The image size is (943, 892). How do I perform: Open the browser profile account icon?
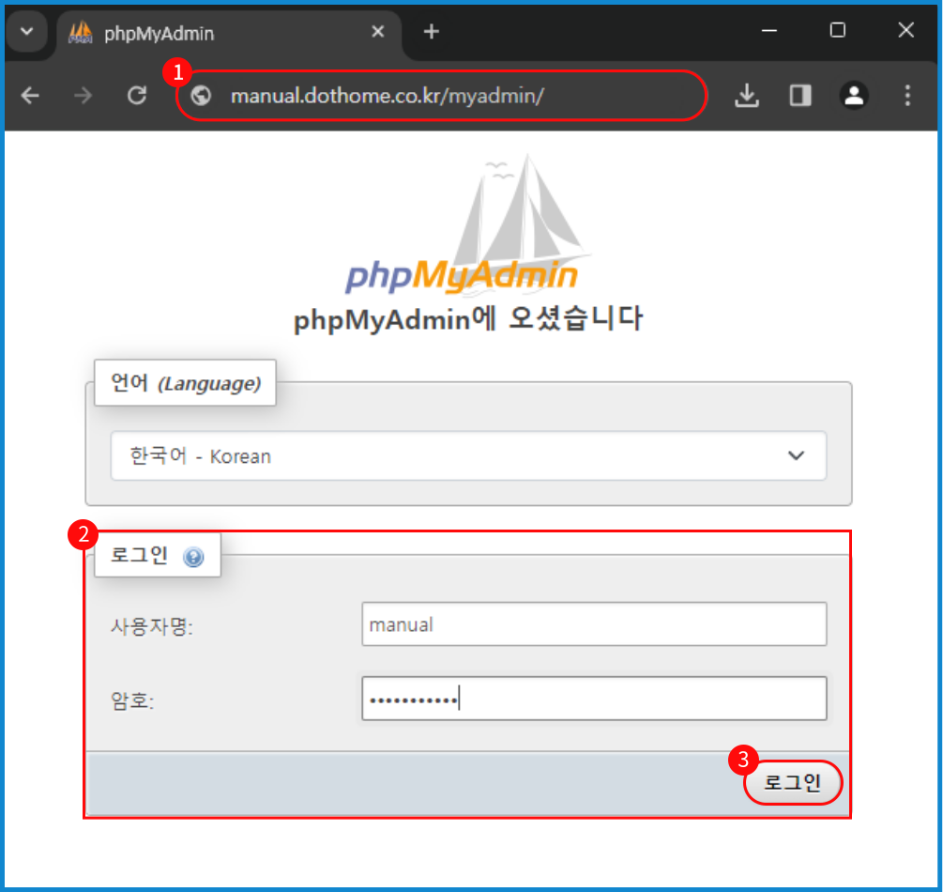(854, 95)
